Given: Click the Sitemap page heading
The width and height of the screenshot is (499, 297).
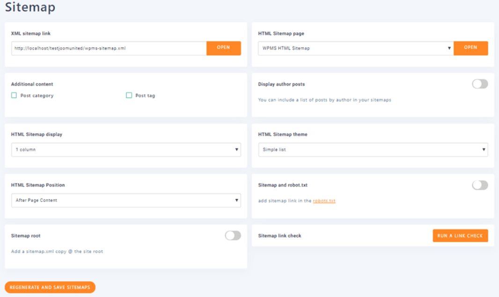Looking at the screenshot, I should tap(30, 7).
